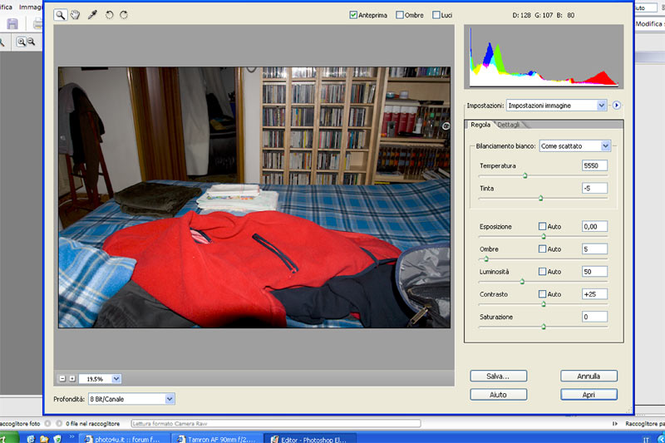Click the Internet Explorer quick launch icon
This screenshot has width=665, height=443.
pos(31,439)
